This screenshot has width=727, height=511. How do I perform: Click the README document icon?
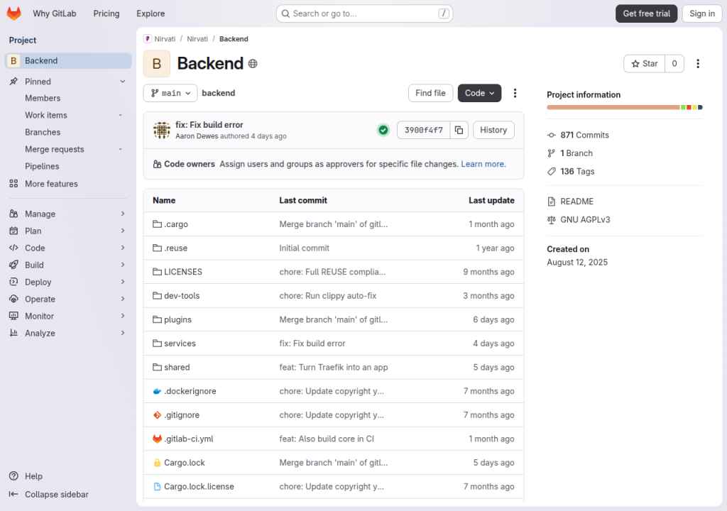[x=551, y=202]
